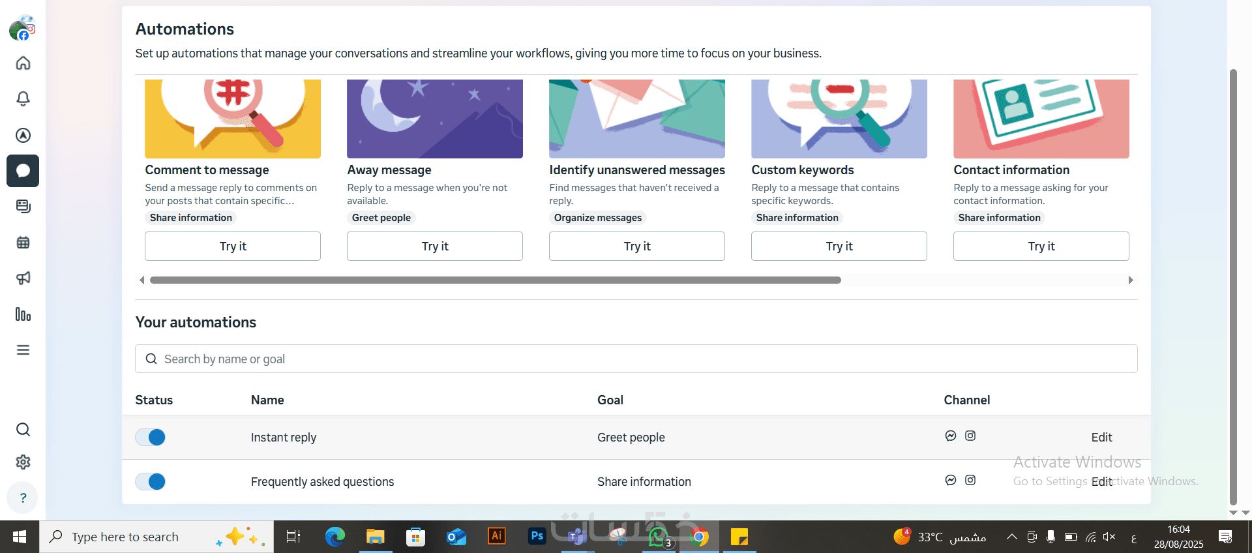Screen dimensions: 1252x553
Task: Open the Identify unanswered messages envelope illustration
Action: tap(637, 119)
